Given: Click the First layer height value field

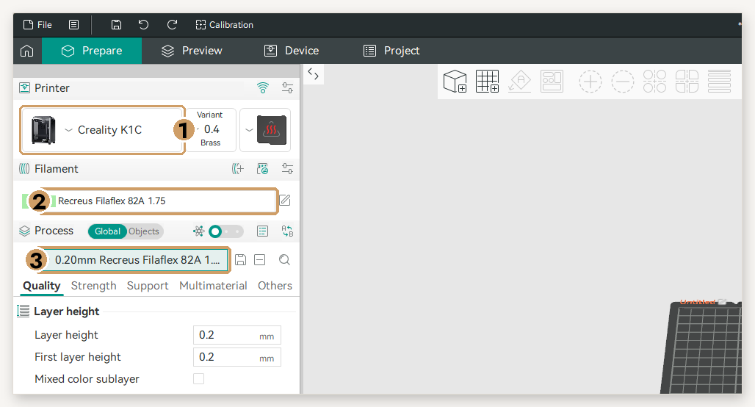Looking at the screenshot, I should coord(237,357).
